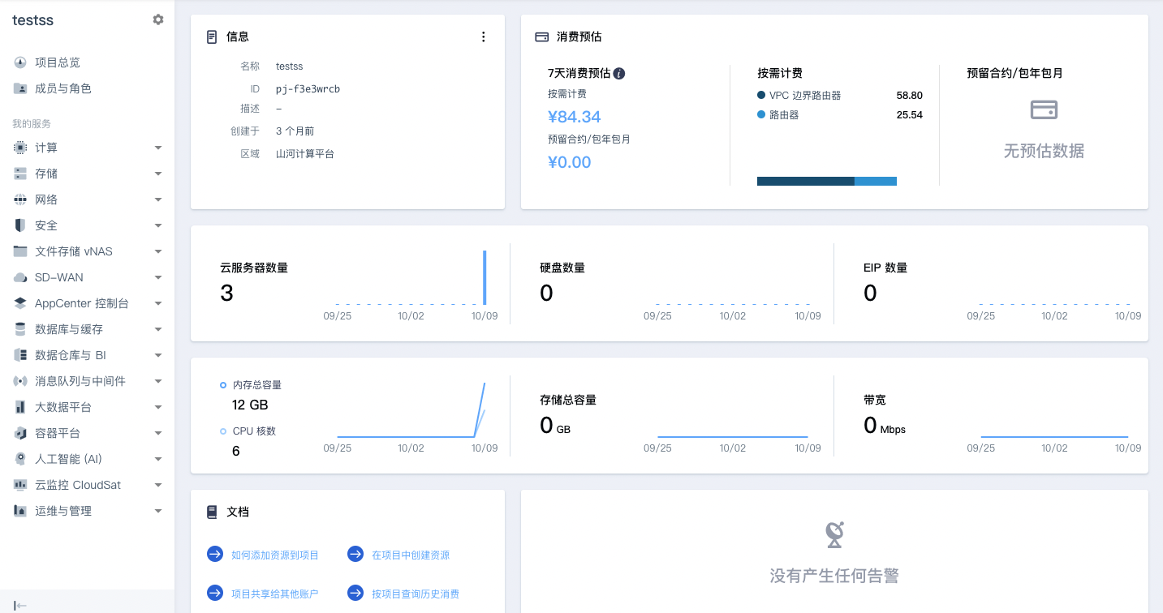Screen dimensions: 1163x613
Task: Click the 成员与角色 sidebar icon
Action: point(20,88)
